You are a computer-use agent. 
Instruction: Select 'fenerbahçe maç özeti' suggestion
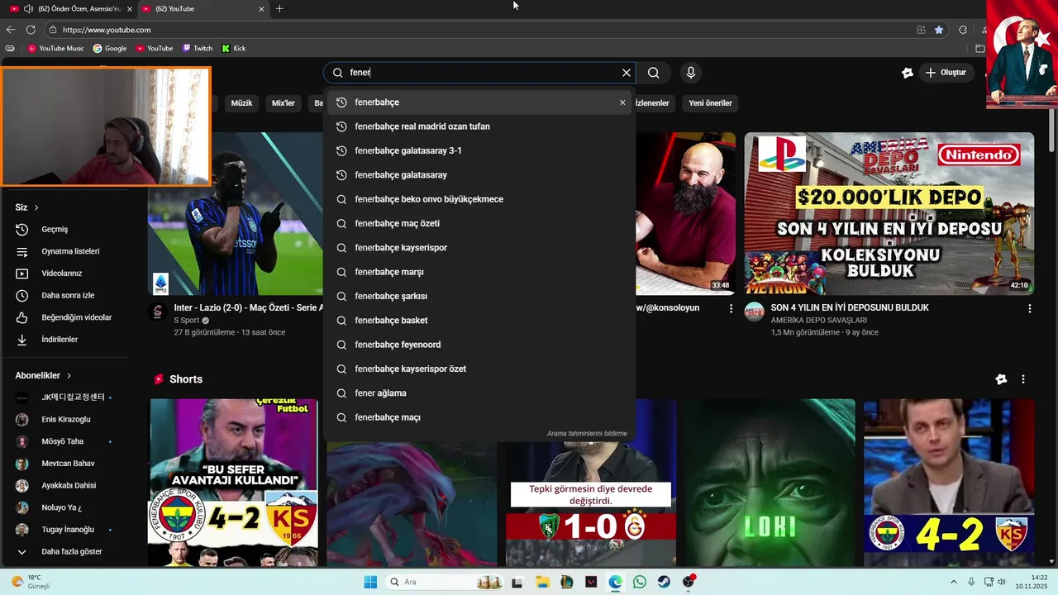click(x=479, y=223)
